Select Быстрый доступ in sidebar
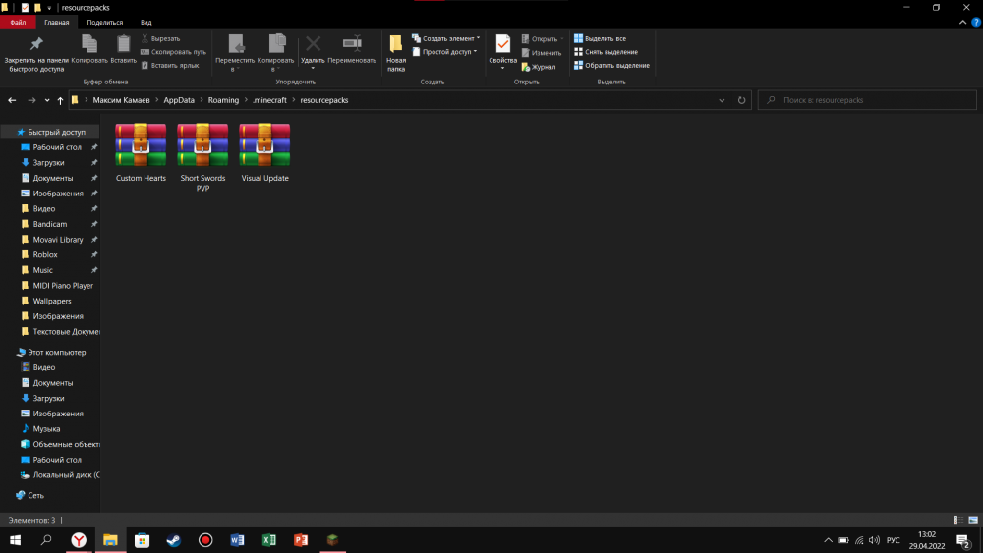 point(50,133)
